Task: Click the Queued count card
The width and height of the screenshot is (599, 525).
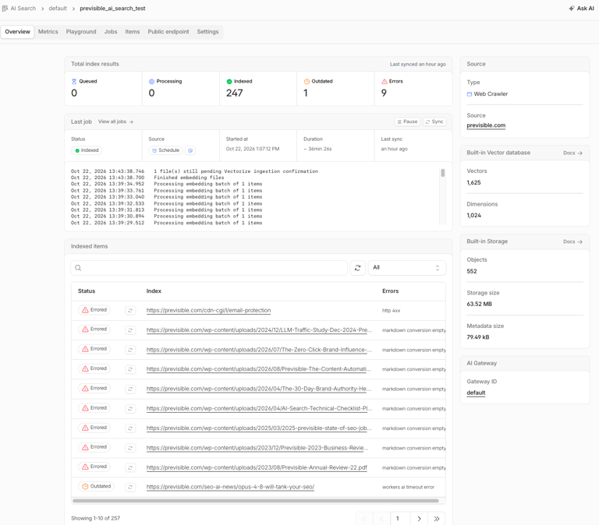Action: coord(103,89)
